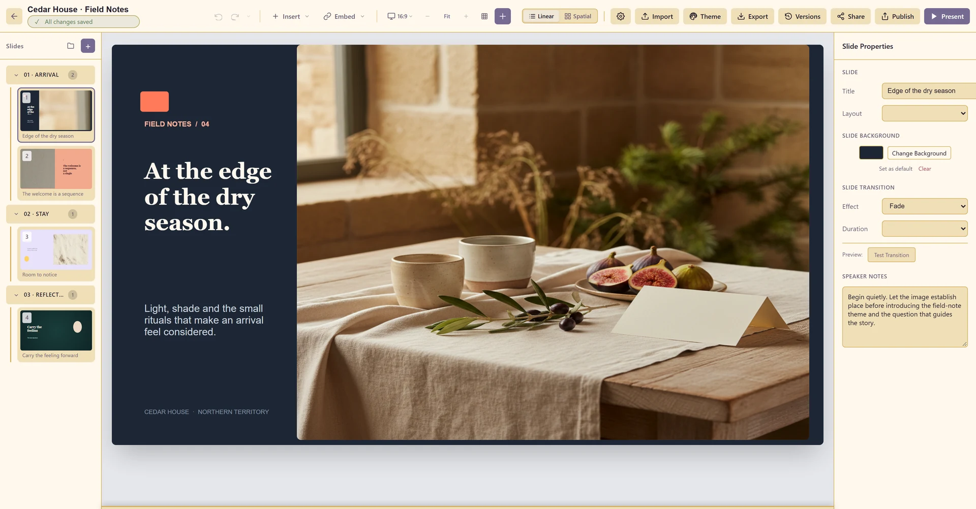The height and width of the screenshot is (509, 976).
Task: Go back using the left arrow icon
Action: 14,16
